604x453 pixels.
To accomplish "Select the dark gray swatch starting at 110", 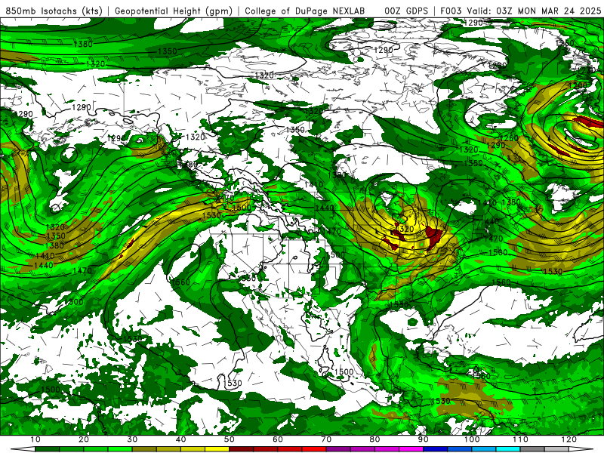I will [x=532, y=449].
